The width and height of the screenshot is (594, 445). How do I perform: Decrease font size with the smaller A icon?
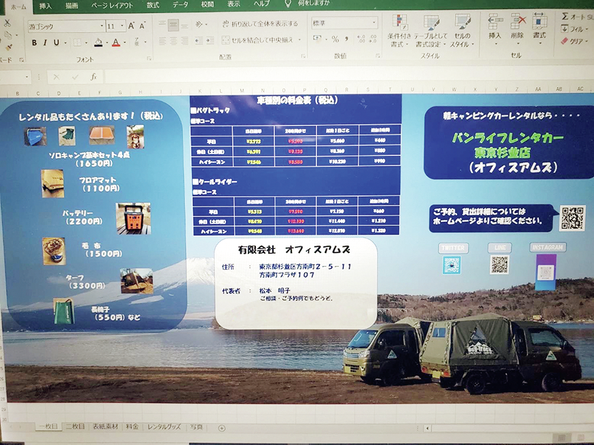tap(143, 26)
